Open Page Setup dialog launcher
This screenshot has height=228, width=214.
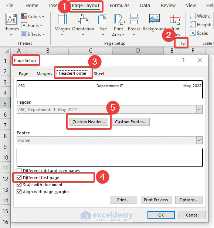pyautogui.click(x=183, y=43)
